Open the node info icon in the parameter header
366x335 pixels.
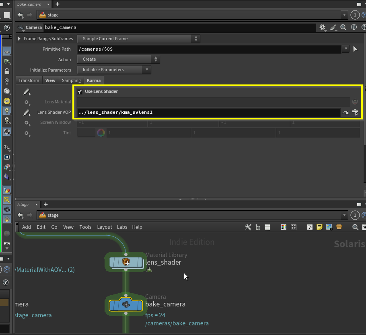point(354,27)
